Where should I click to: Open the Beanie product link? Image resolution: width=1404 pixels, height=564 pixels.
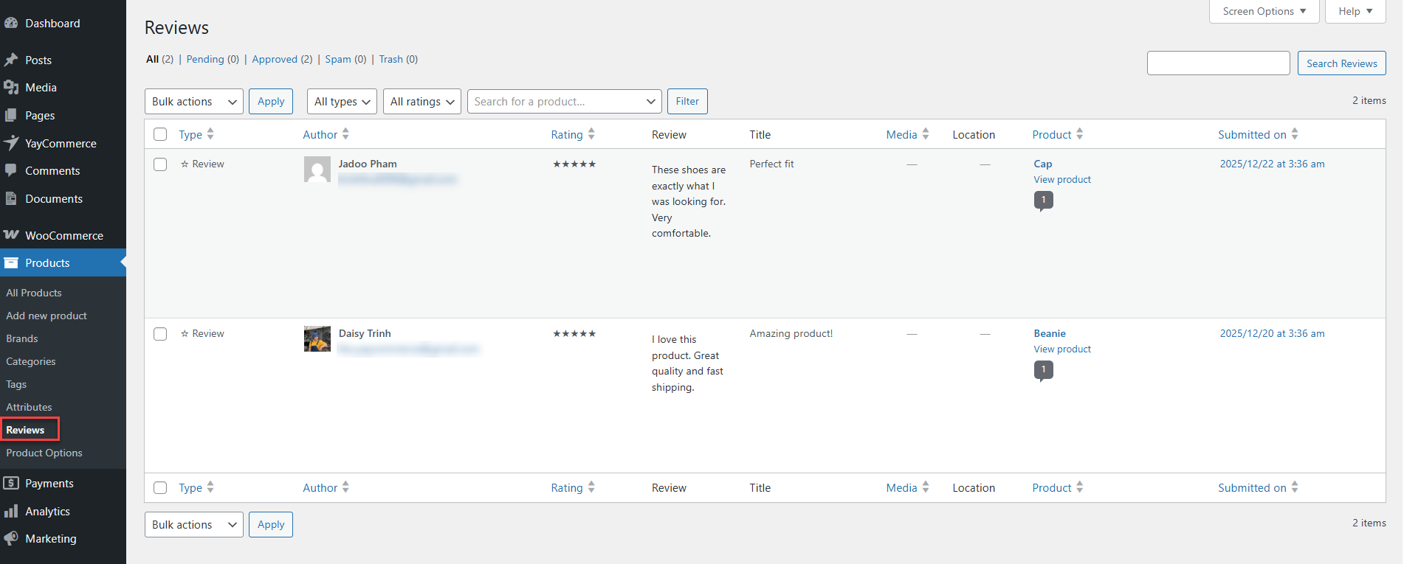pyautogui.click(x=1049, y=333)
